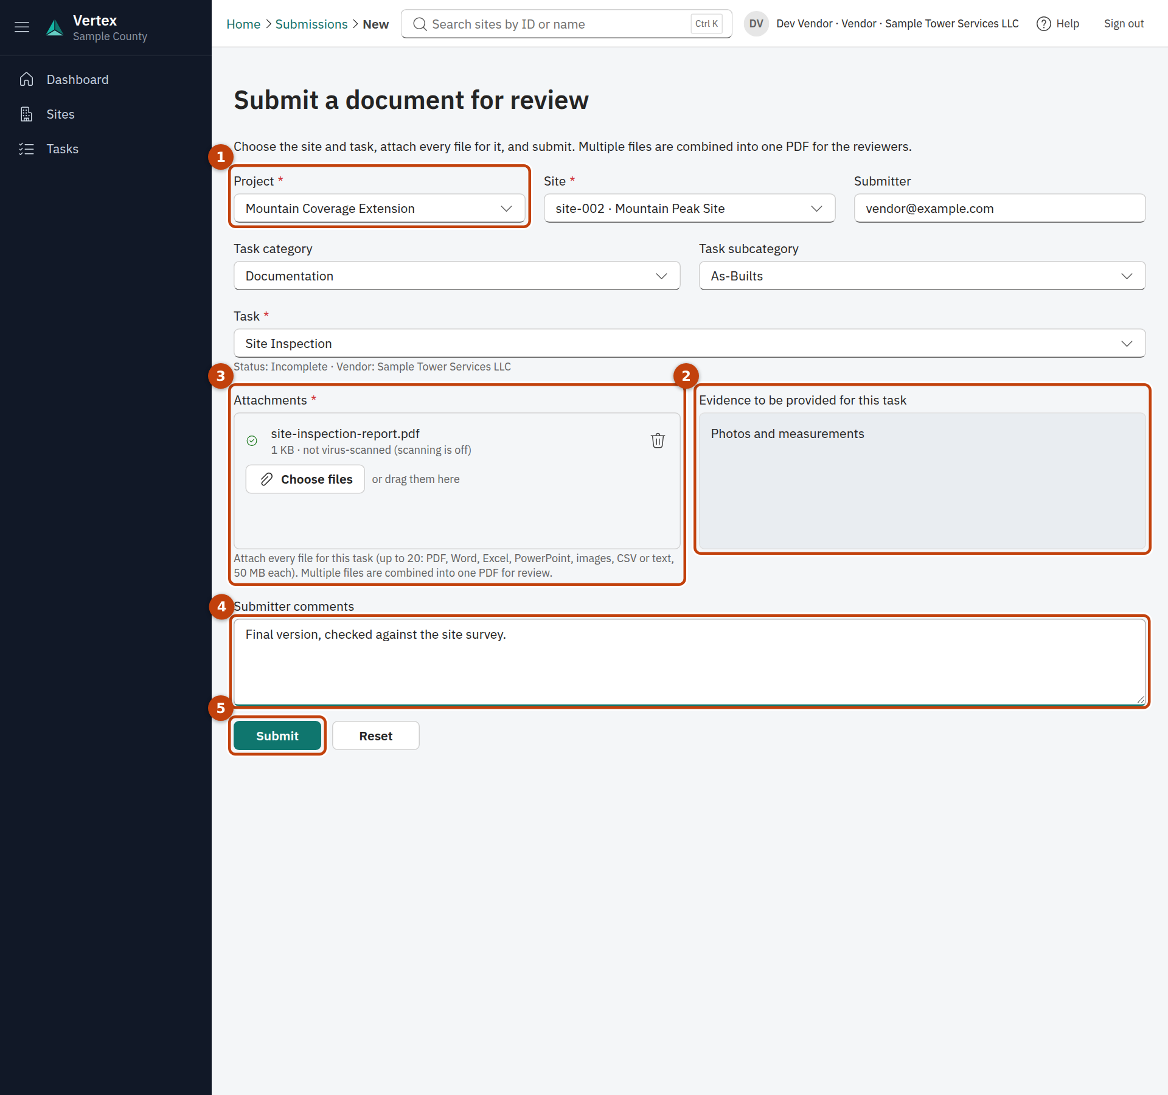This screenshot has height=1095, width=1168.
Task: Open the Task dropdown showing Site Inspection
Action: [689, 344]
